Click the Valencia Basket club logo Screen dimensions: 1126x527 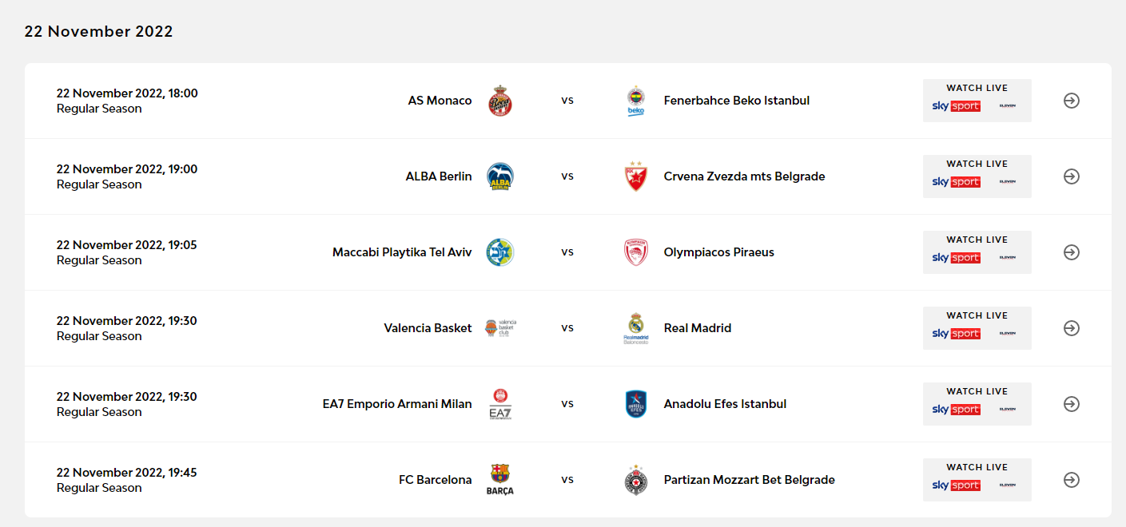501,328
